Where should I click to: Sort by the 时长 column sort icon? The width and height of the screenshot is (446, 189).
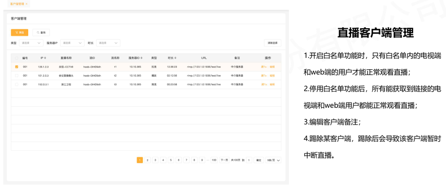point(175,58)
